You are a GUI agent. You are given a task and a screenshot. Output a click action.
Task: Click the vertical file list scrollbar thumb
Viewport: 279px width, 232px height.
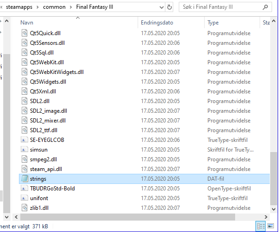[x=273, y=179]
